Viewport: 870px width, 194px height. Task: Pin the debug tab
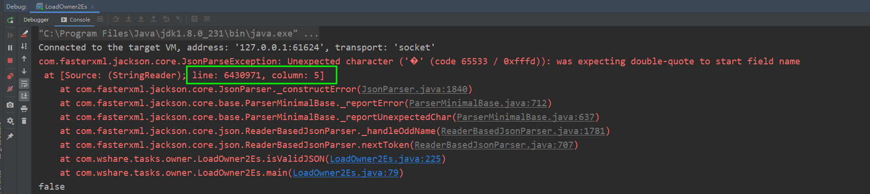tap(10, 136)
